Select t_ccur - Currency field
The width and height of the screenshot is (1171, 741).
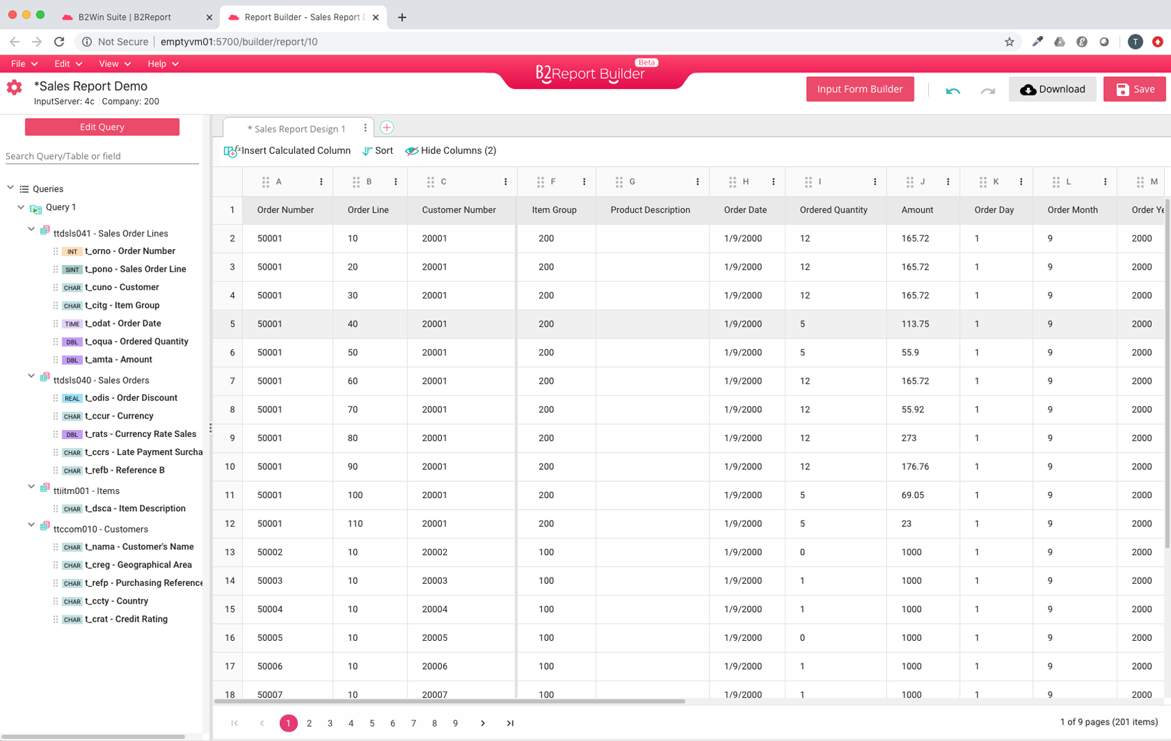[119, 416]
